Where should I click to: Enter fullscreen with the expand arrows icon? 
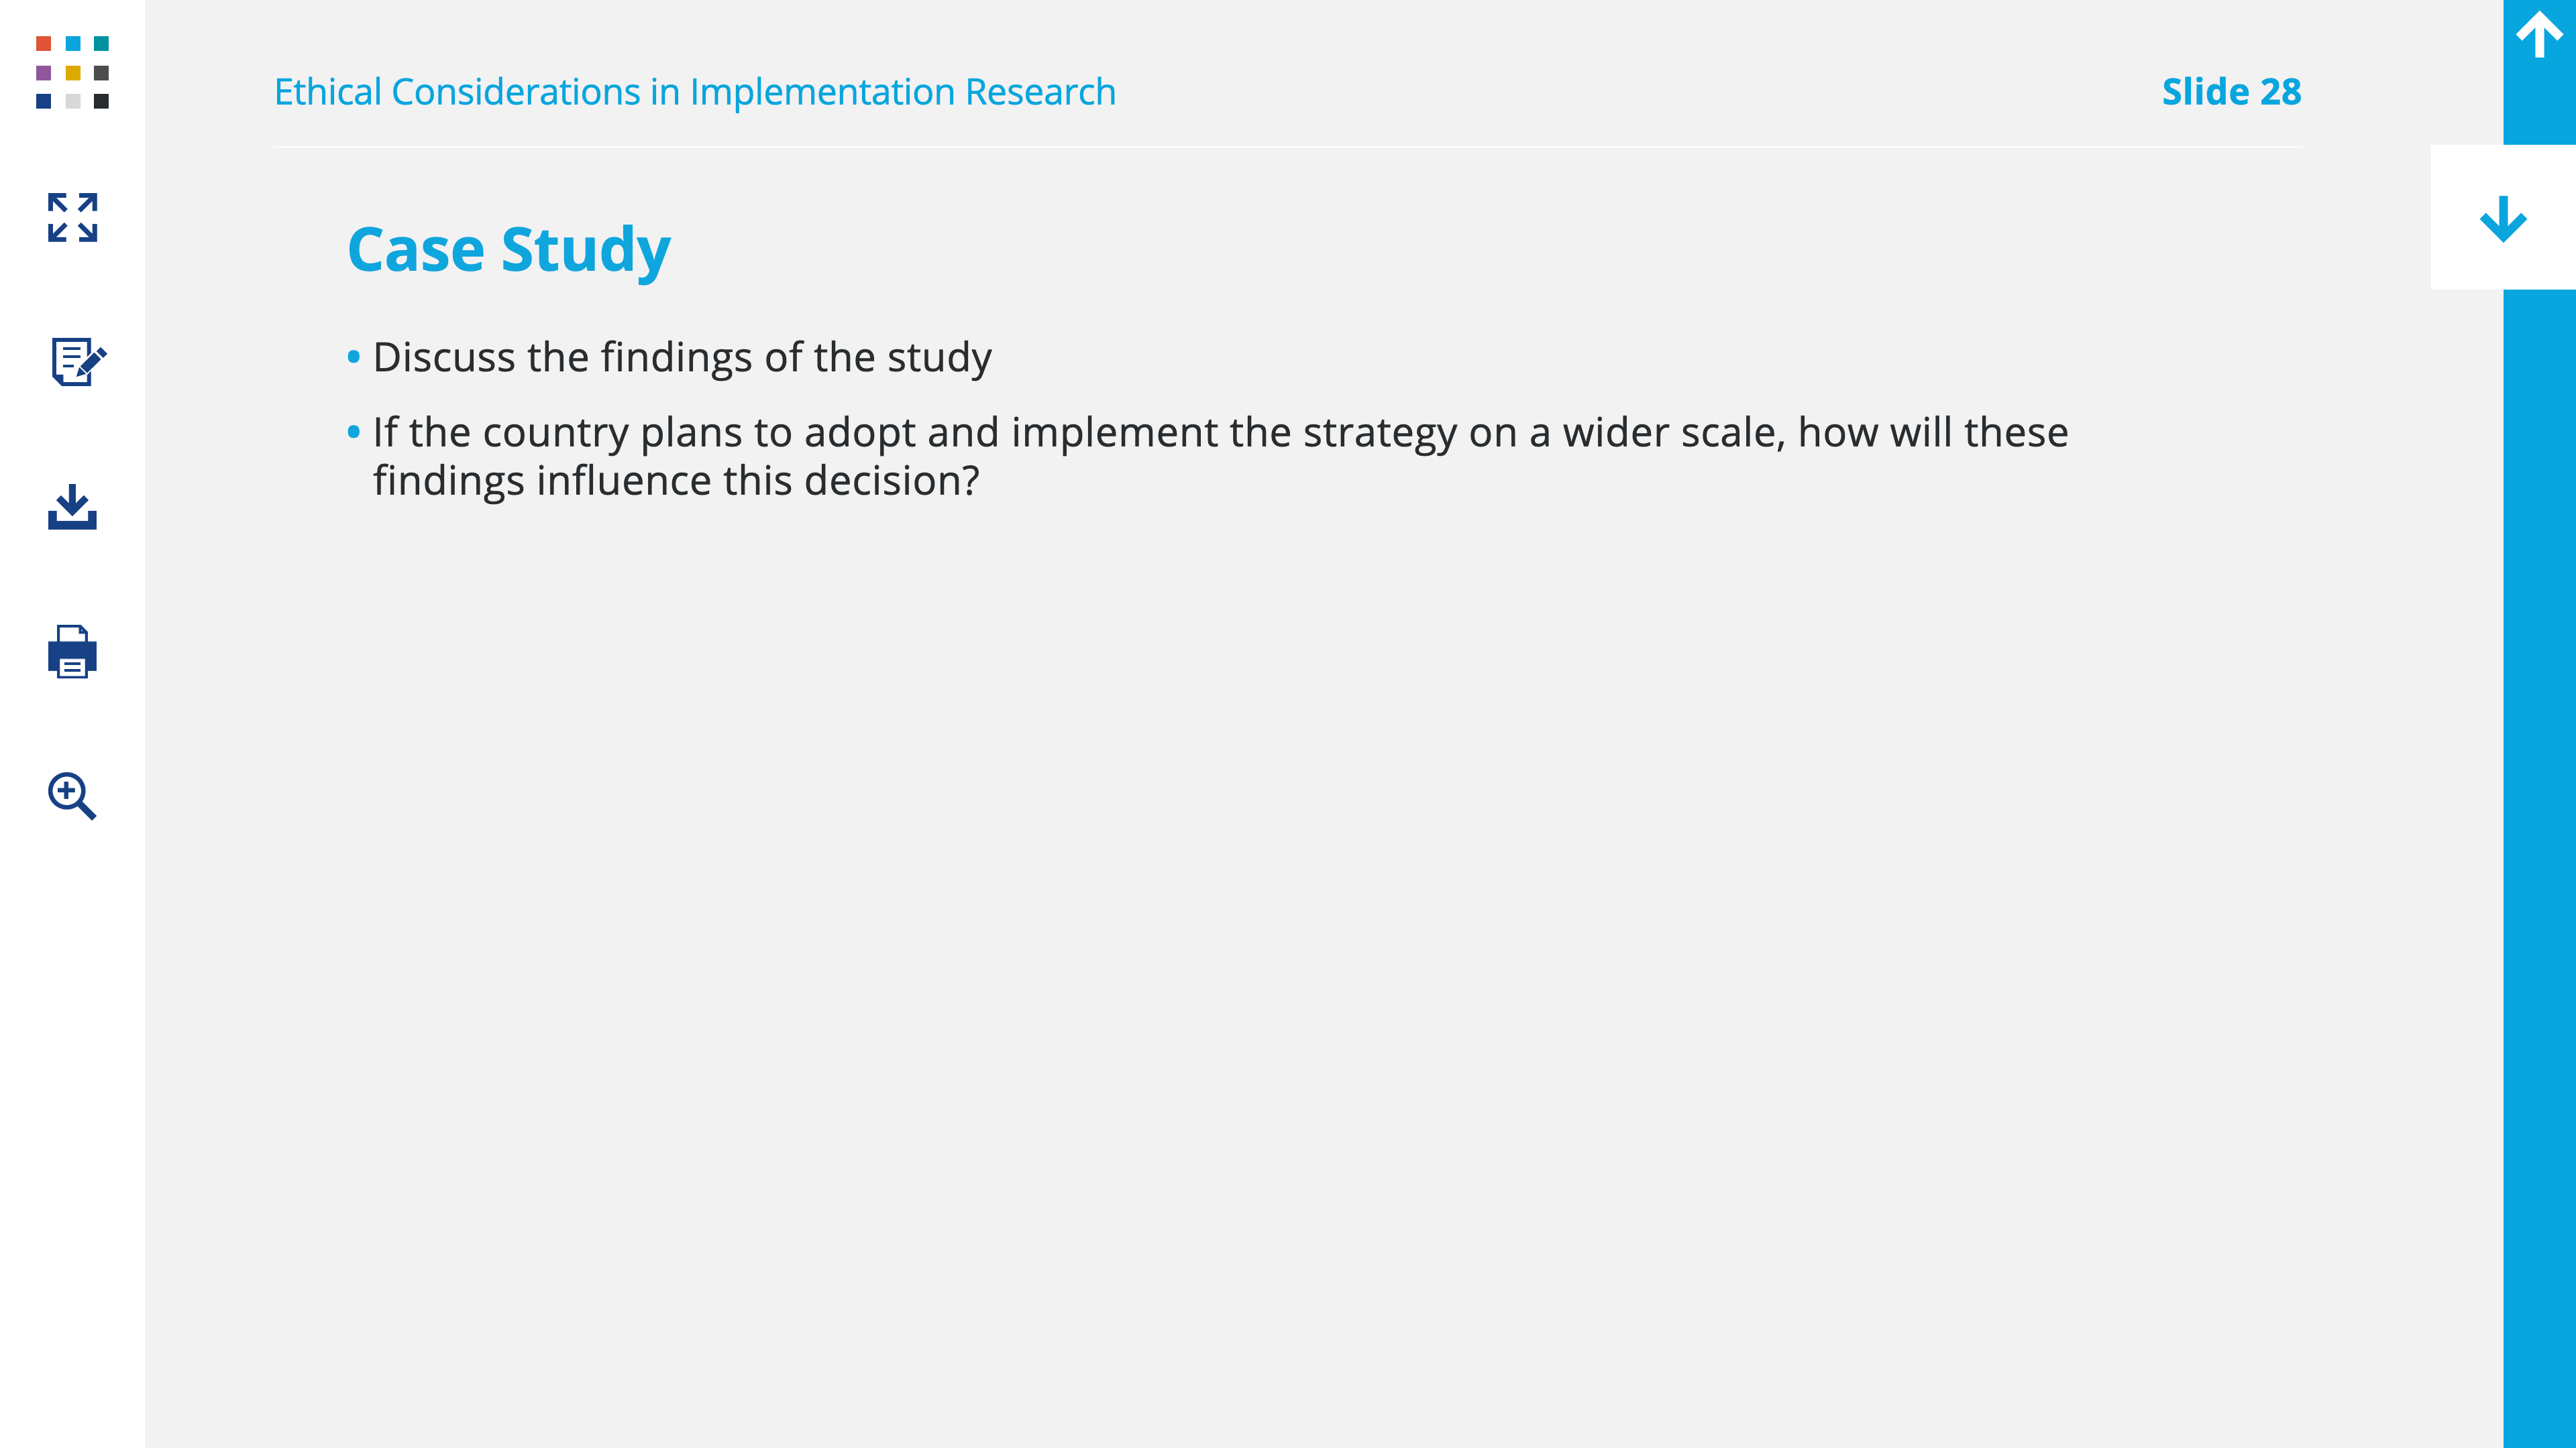72,217
